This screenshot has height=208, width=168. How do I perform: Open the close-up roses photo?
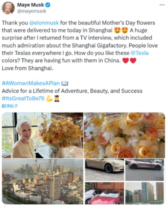(124, 135)
